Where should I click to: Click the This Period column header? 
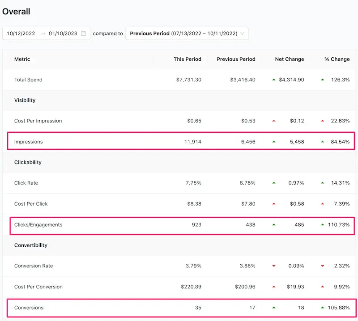click(x=187, y=59)
